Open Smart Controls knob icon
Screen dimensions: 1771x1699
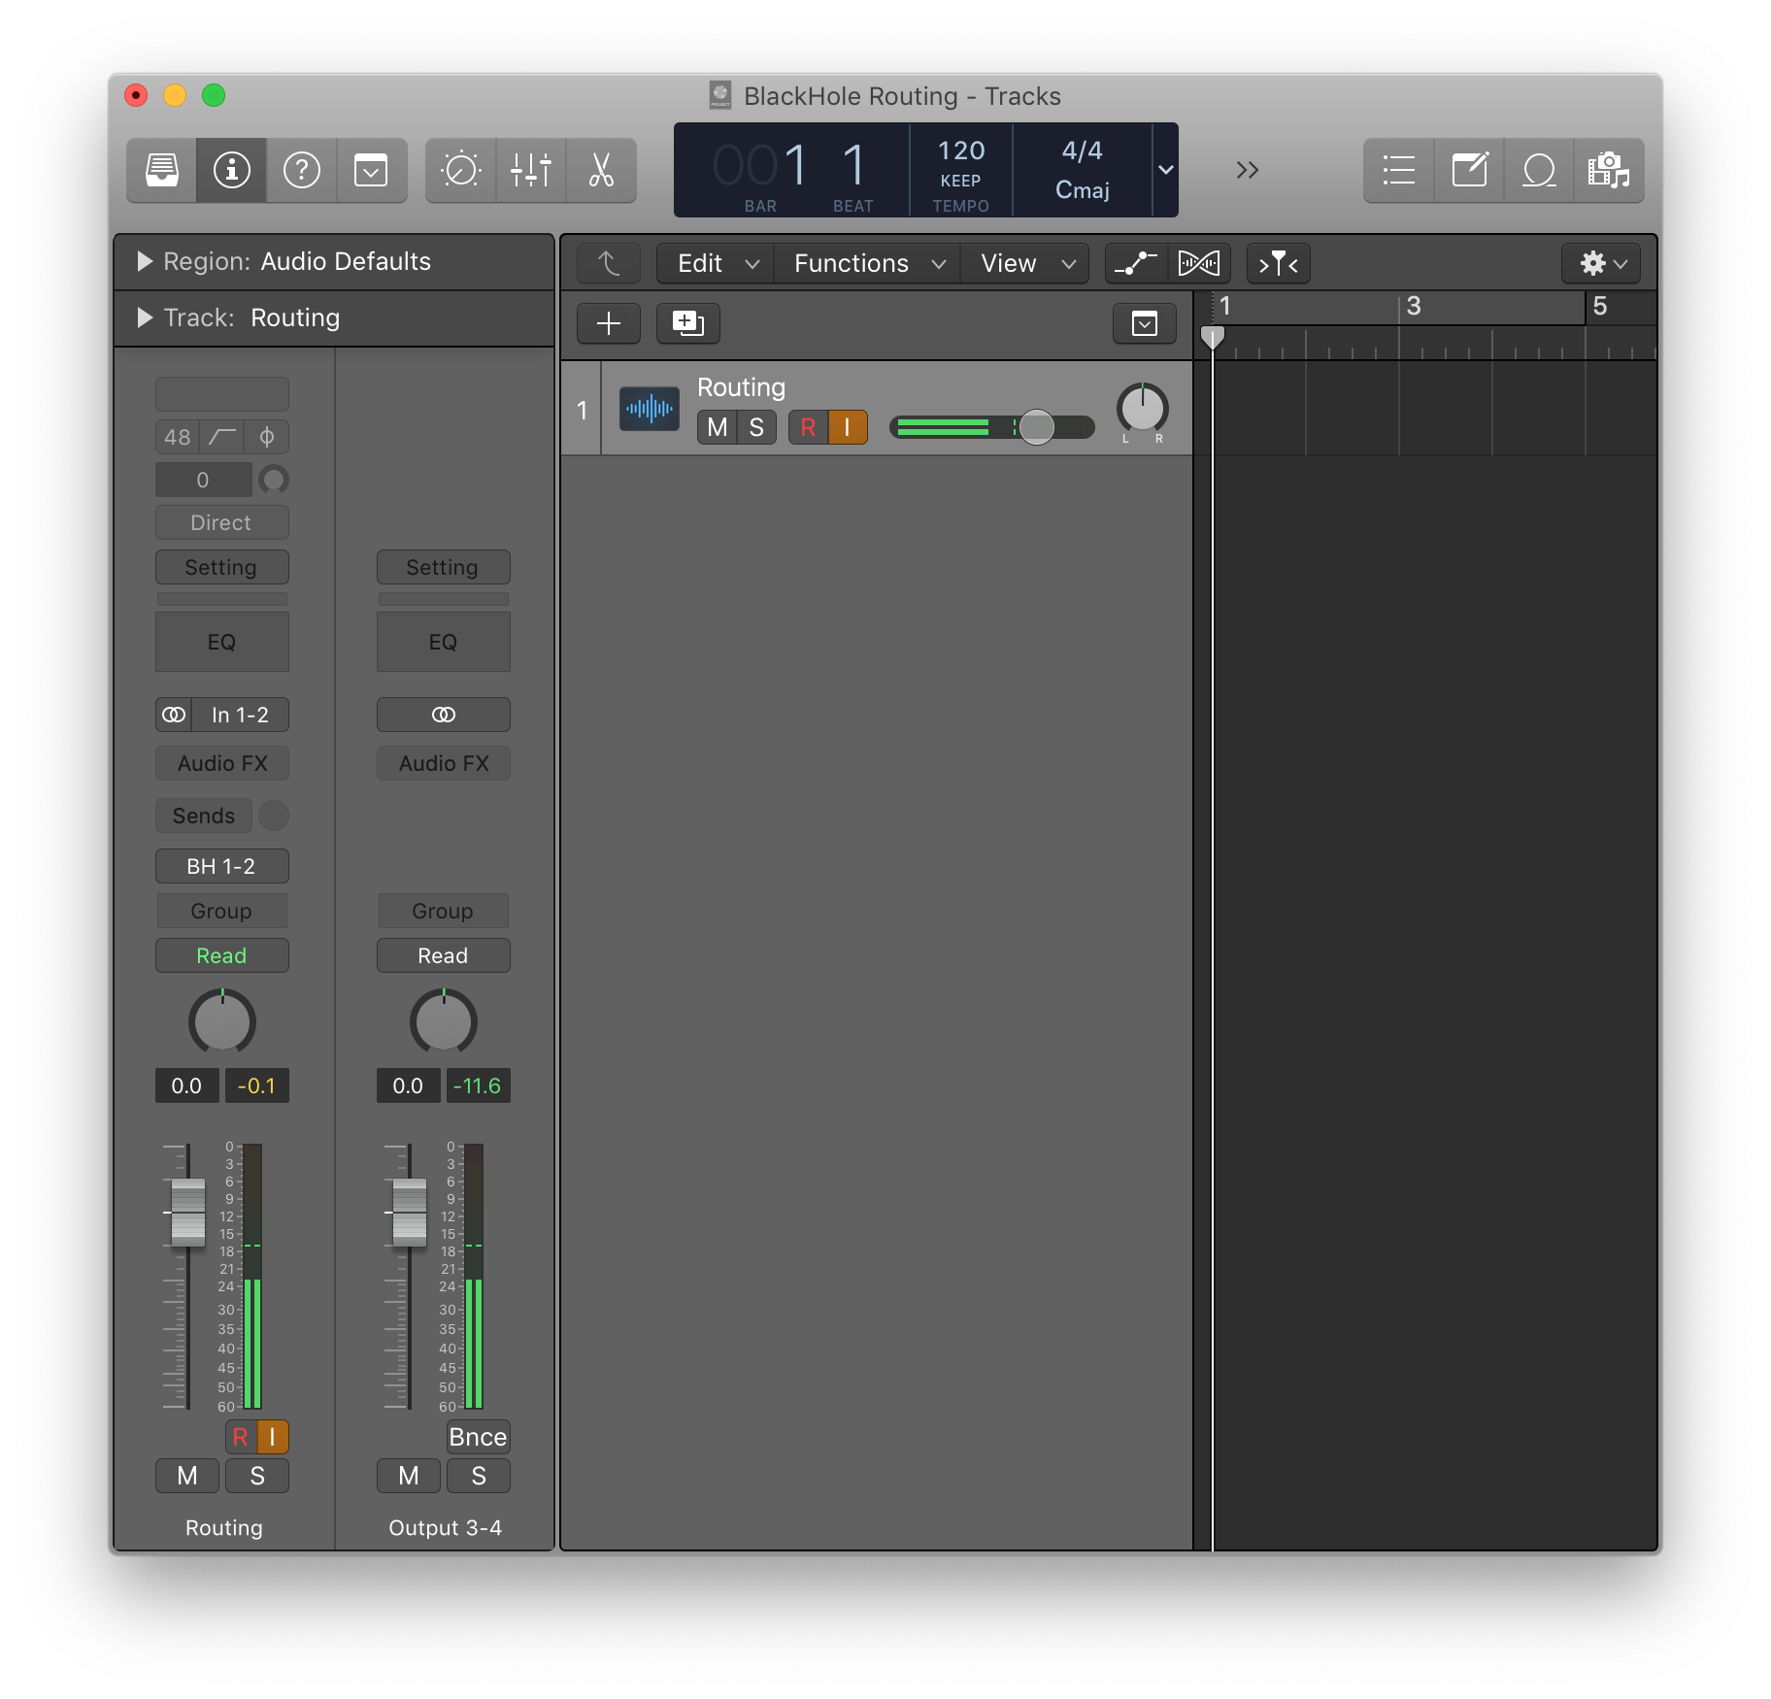click(460, 171)
